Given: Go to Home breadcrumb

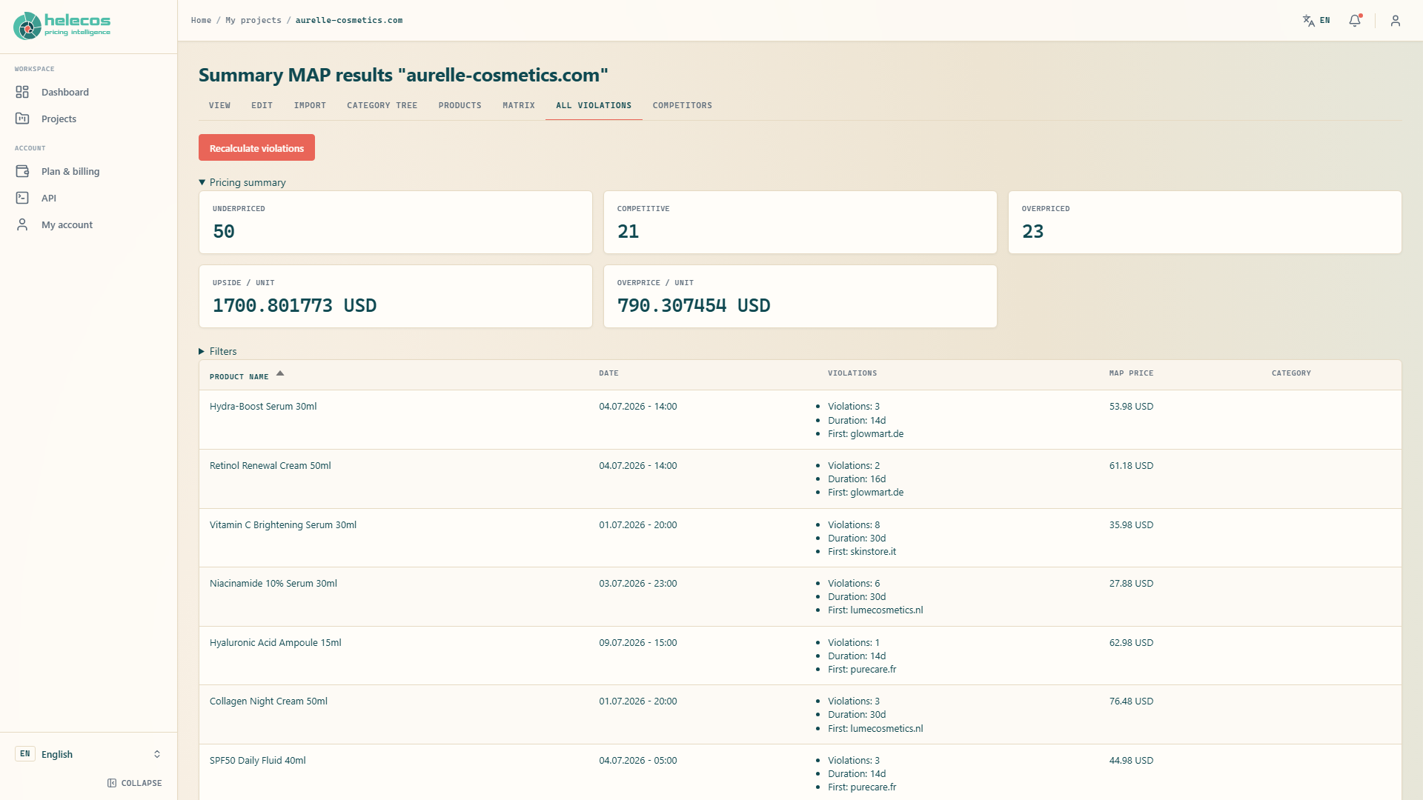Looking at the screenshot, I should pyautogui.click(x=201, y=21).
